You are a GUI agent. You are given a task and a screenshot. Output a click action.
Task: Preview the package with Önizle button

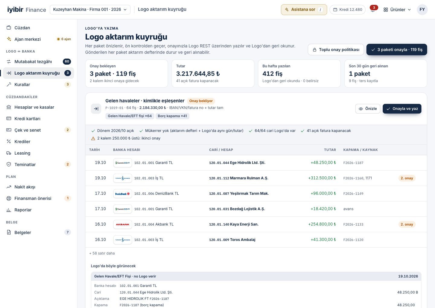(x=368, y=109)
